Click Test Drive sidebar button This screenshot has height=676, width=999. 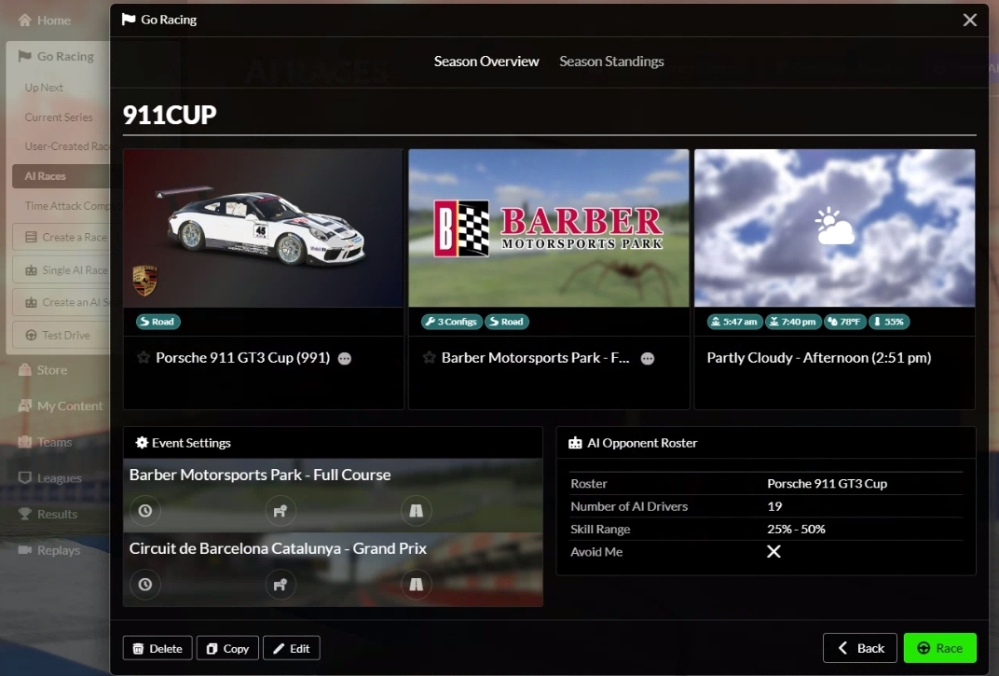[62, 335]
